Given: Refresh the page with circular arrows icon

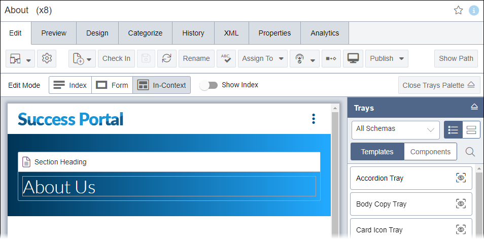Looking at the screenshot, I should point(167,58).
